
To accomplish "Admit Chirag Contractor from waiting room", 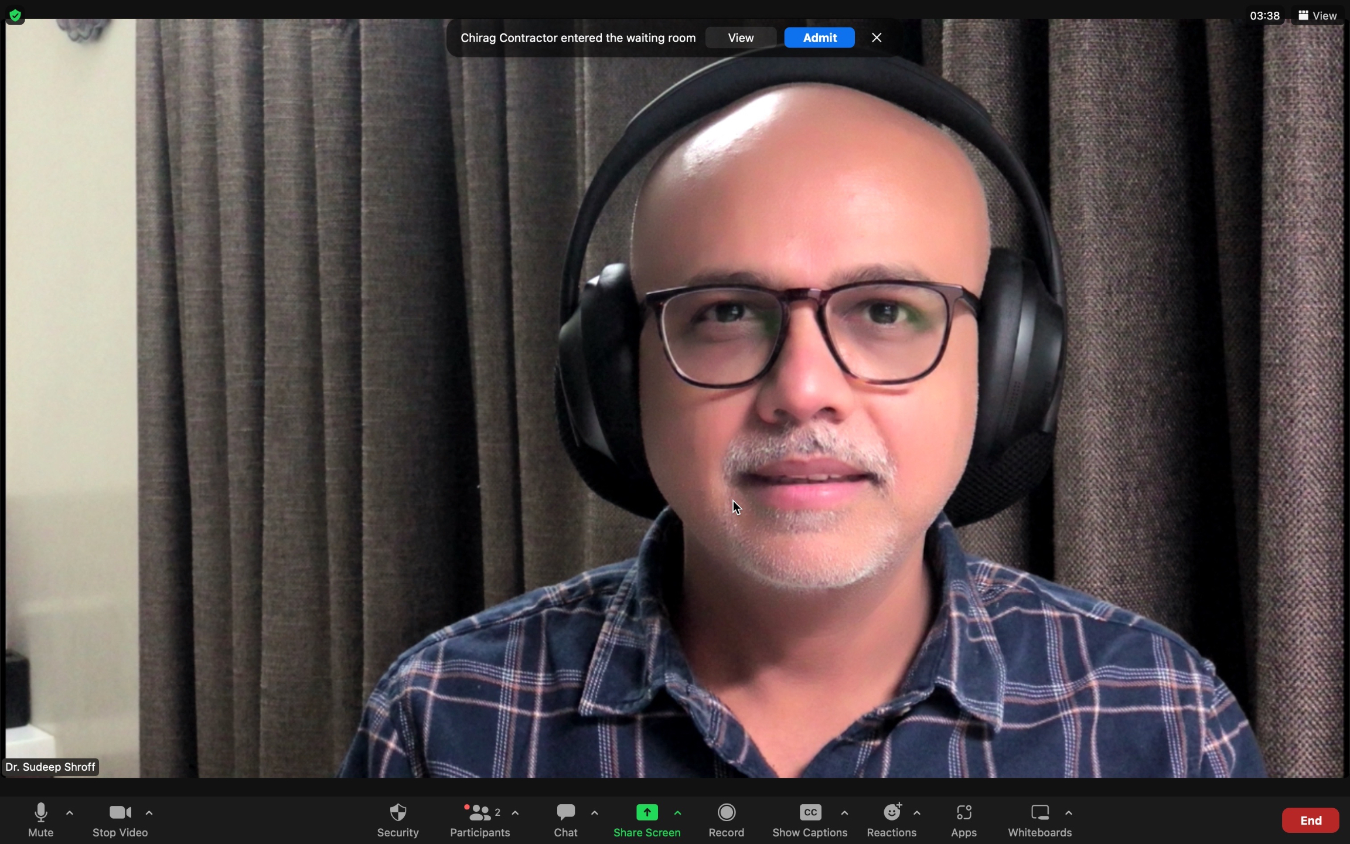I will click(819, 38).
